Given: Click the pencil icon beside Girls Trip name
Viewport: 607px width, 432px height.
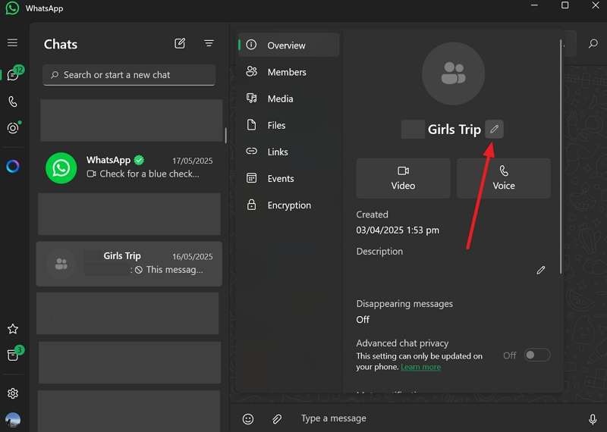Looking at the screenshot, I should click(494, 130).
